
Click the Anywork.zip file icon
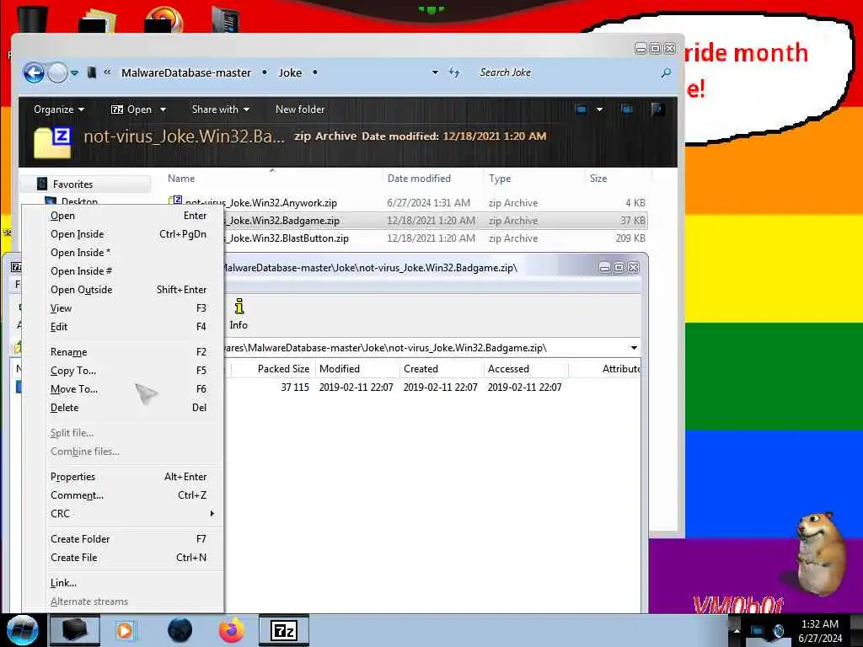[175, 201]
